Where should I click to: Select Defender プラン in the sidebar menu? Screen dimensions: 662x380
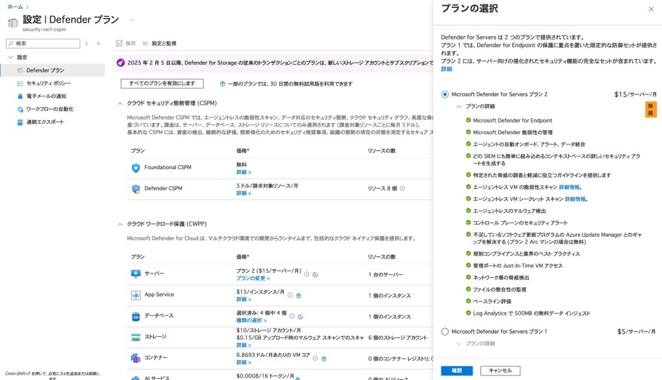[45, 70]
